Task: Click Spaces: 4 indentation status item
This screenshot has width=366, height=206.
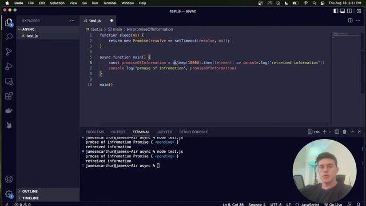Action: click(x=257, y=204)
